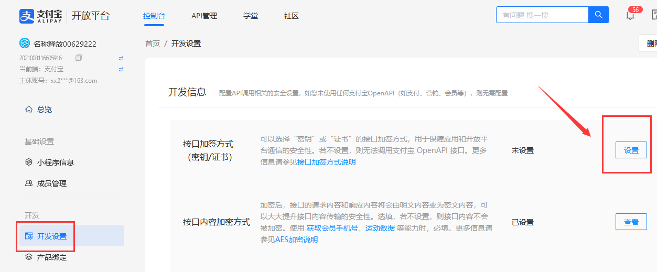Click 设置 button for 接口加签方式
This screenshot has height=272, width=657.
pos(631,150)
